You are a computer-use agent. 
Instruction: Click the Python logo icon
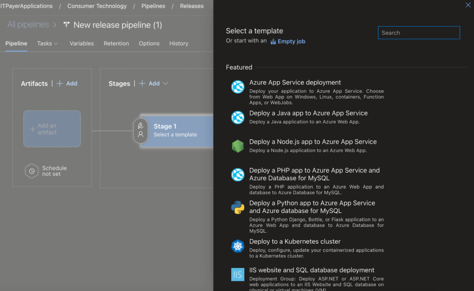click(237, 207)
